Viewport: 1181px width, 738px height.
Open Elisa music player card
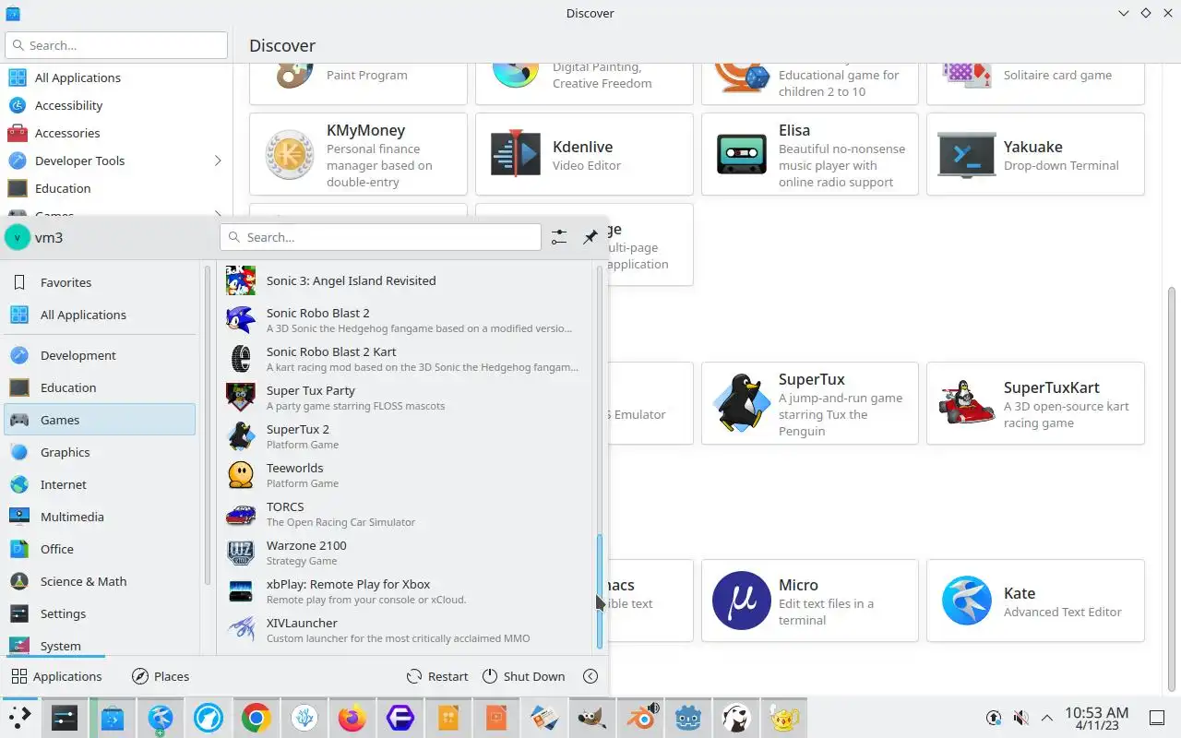point(810,154)
